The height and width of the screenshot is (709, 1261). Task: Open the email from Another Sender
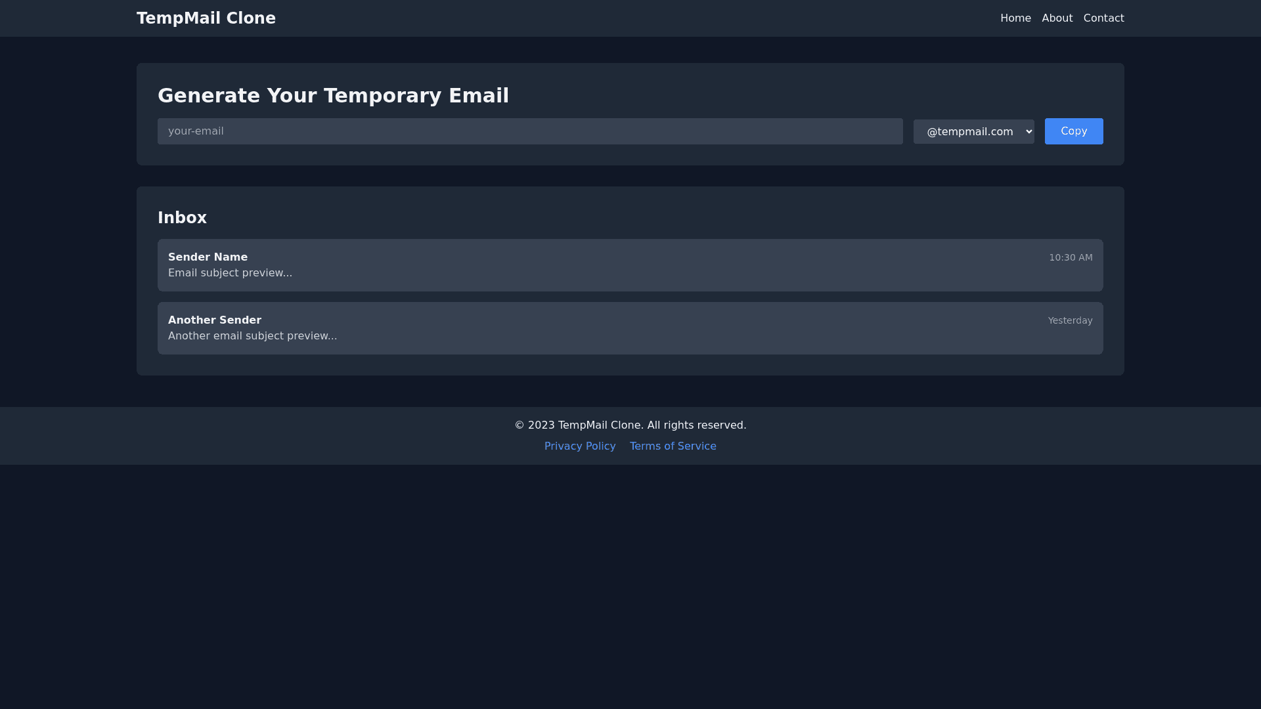pos(629,328)
